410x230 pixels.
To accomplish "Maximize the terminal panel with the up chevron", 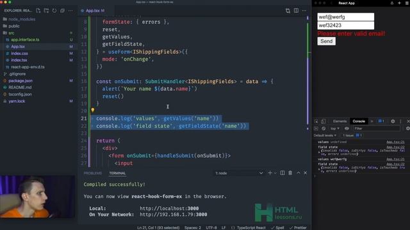I will [x=299, y=172].
